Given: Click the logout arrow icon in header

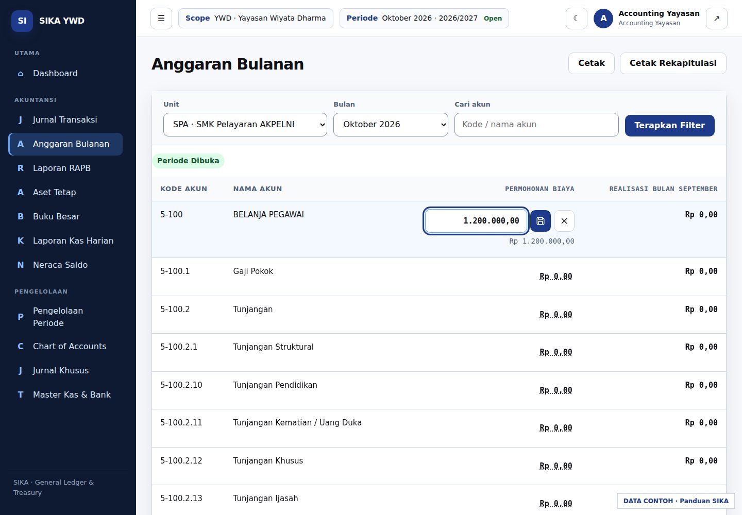Looking at the screenshot, I should coord(717,19).
